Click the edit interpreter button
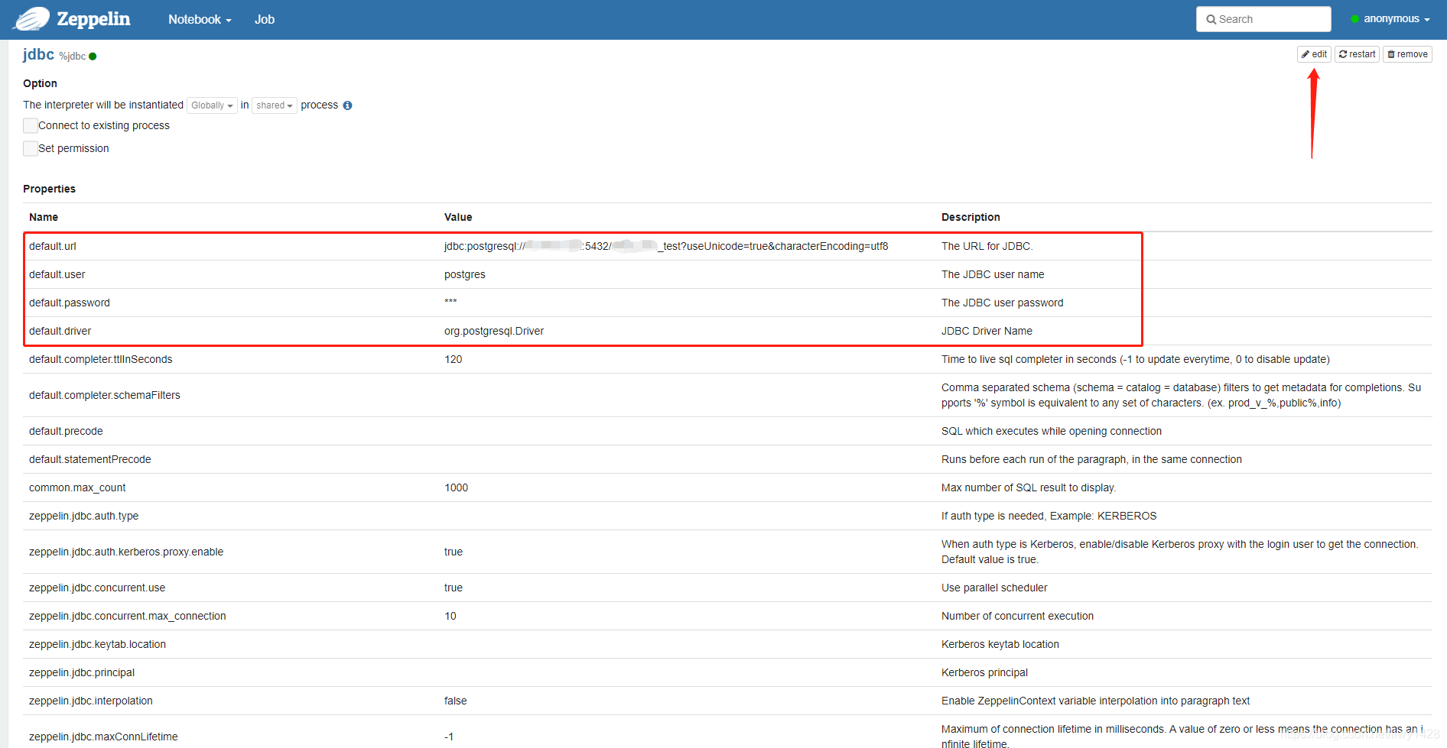 point(1314,54)
